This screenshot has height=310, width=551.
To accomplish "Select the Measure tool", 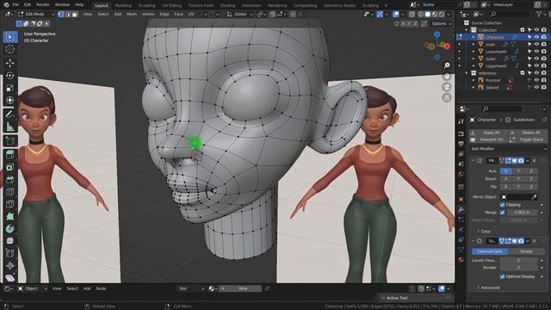I will click(x=10, y=127).
